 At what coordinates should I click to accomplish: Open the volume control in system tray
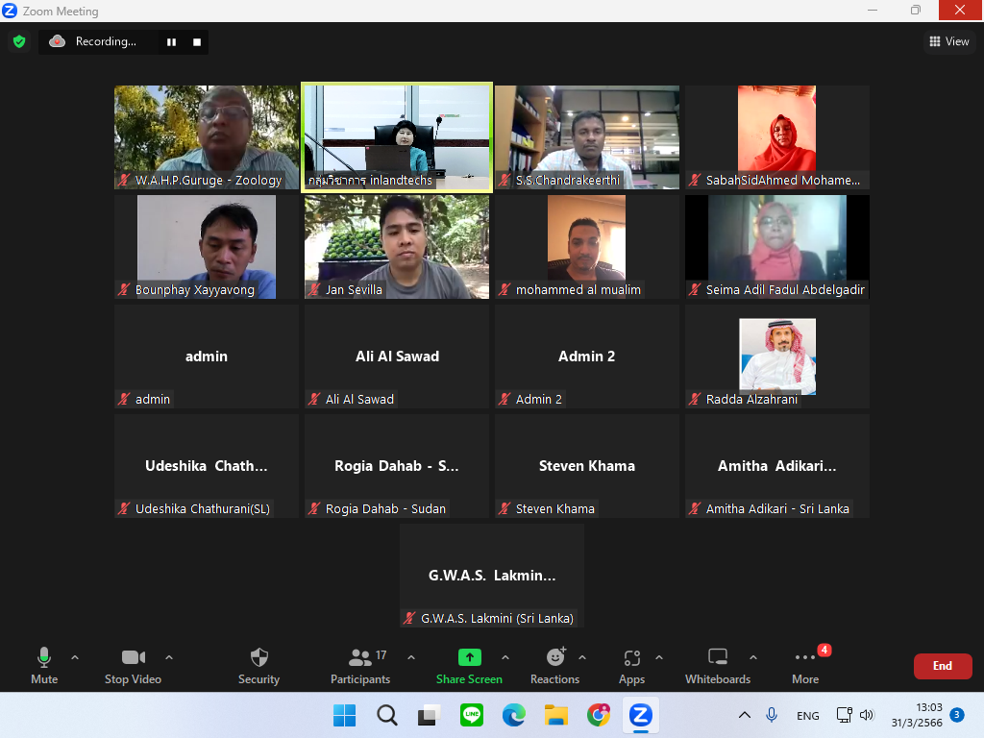coord(867,715)
